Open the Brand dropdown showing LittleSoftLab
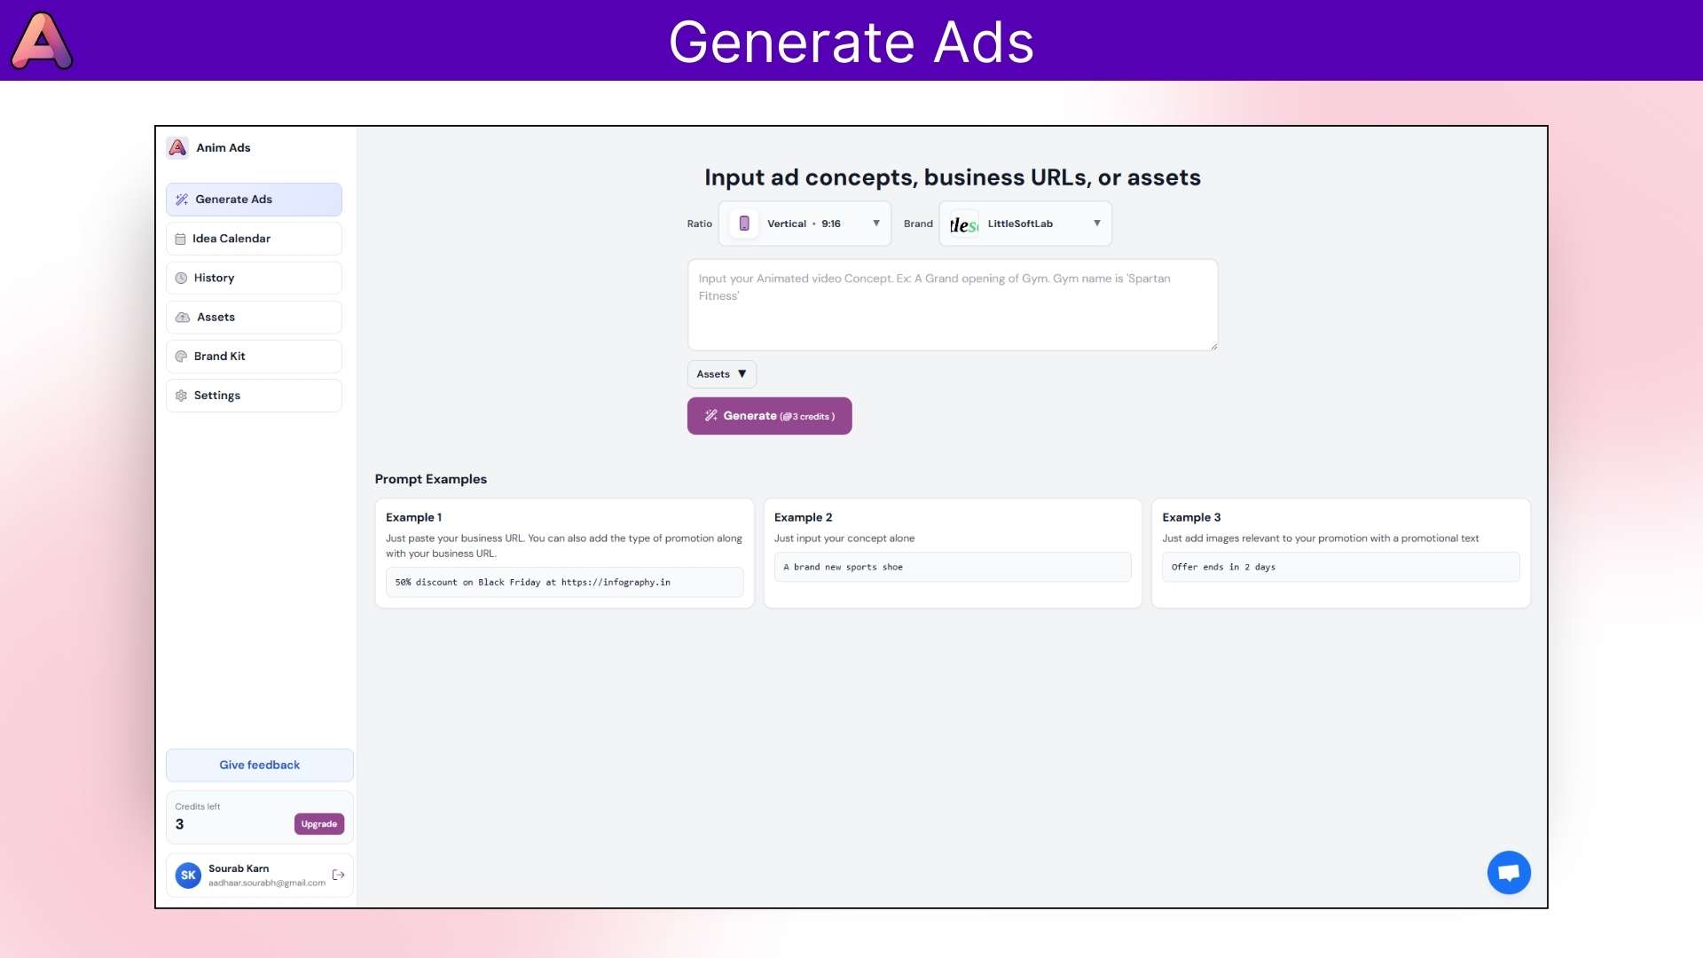The width and height of the screenshot is (1703, 958). click(1024, 224)
